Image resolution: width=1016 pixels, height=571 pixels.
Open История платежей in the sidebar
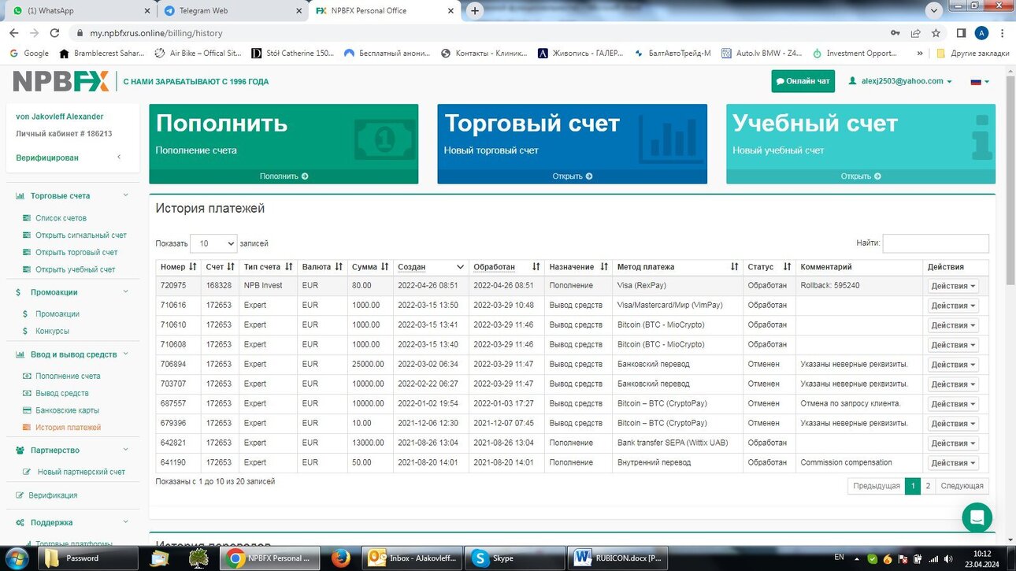point(68,428)
